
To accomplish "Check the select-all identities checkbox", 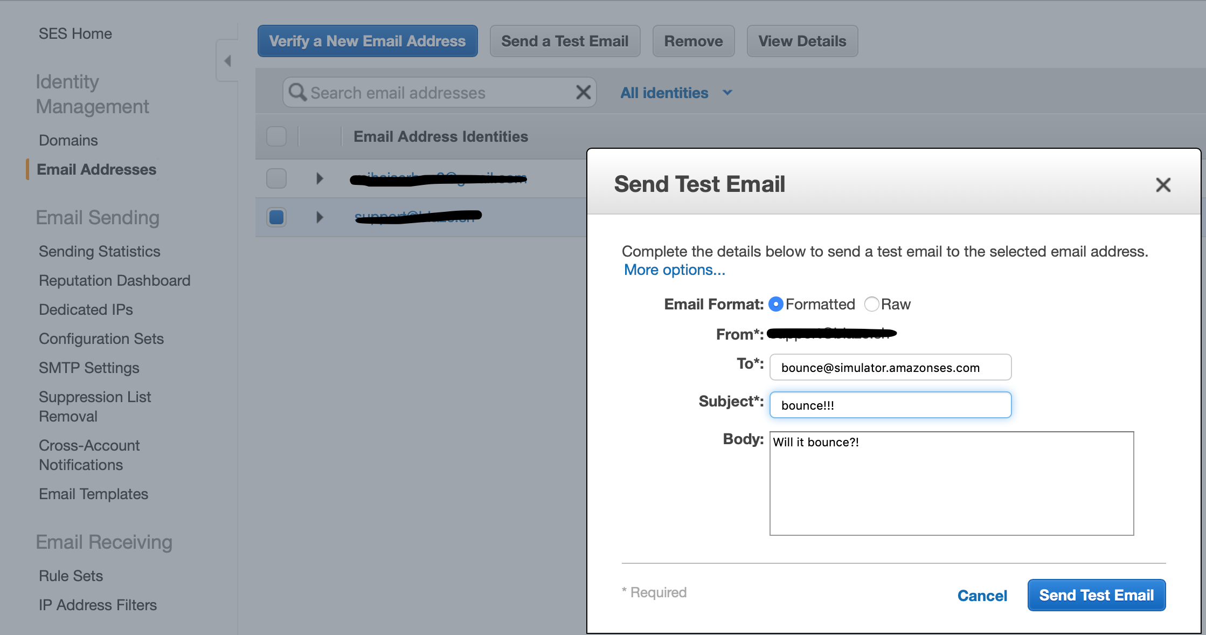I will pyautogui.click(x=276, y=136).
